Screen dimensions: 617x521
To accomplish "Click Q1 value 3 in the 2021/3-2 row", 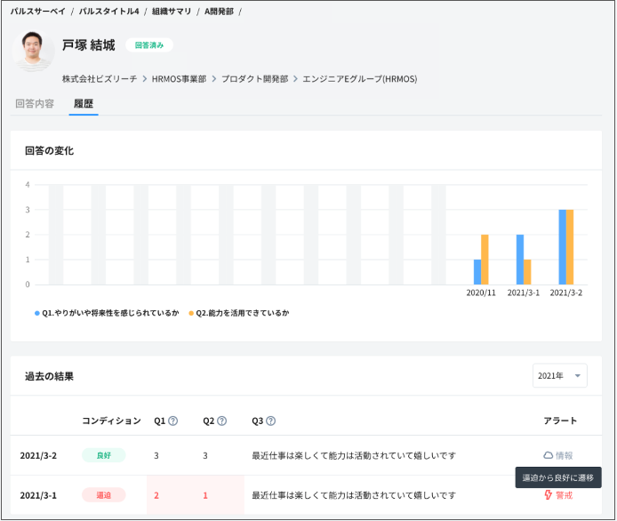I will tap(156, 456).
